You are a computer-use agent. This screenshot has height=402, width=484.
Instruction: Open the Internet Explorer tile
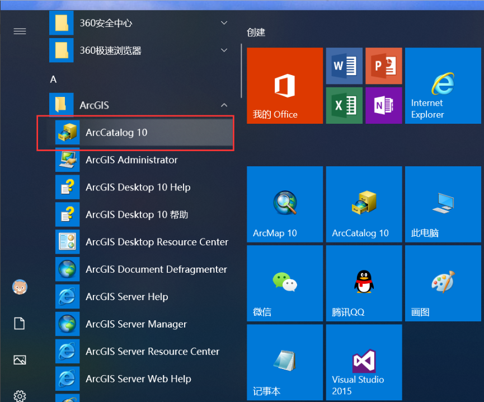pyautogui.click(x=443, y=86)
